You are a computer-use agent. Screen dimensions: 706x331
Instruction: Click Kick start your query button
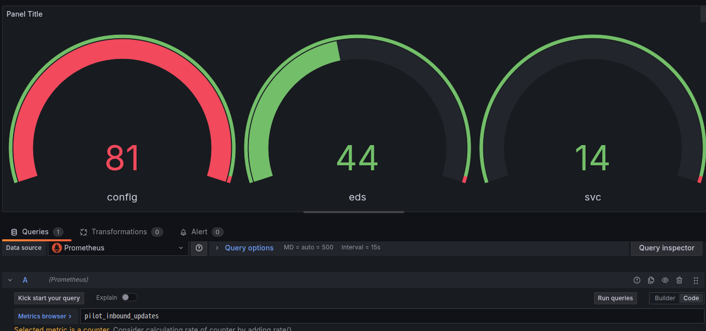click(x=49, y=298)
